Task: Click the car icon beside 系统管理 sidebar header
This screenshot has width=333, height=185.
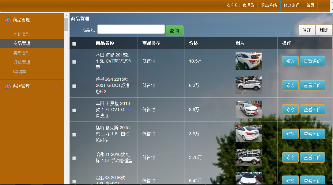Action: tap(8, 86)
